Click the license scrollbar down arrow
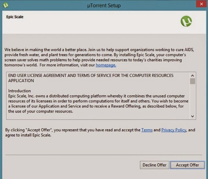The width and height of the screenshot is (208, 179). tap(192, 116)
